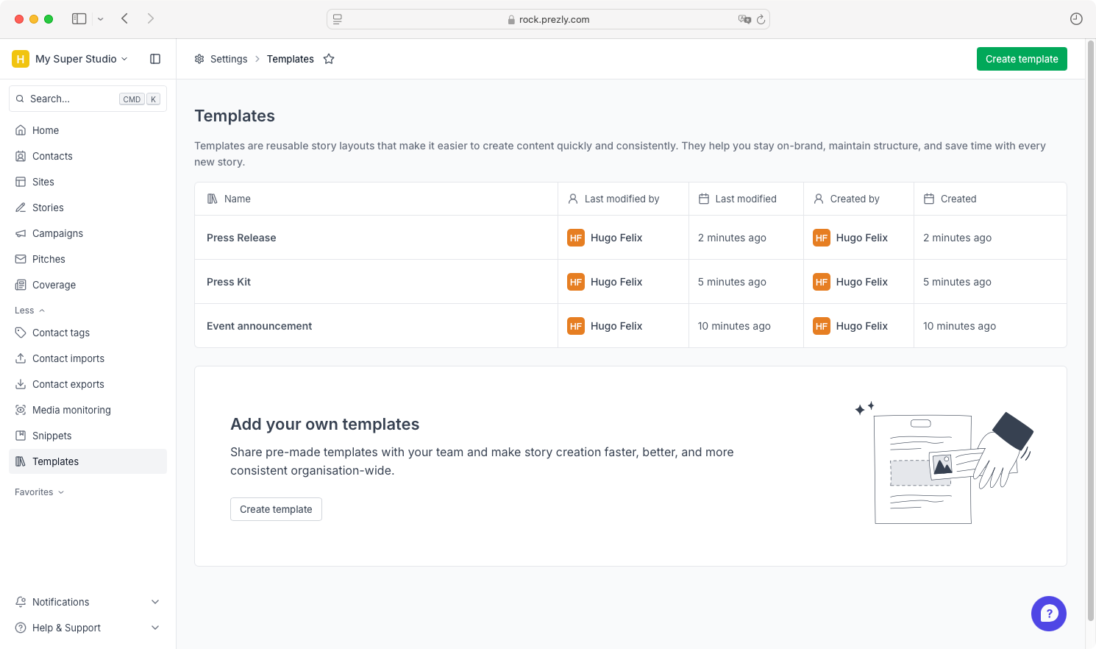Click the browser history clock icon
This screenshot has height=649, width=1096.
tap(1076, 19)
